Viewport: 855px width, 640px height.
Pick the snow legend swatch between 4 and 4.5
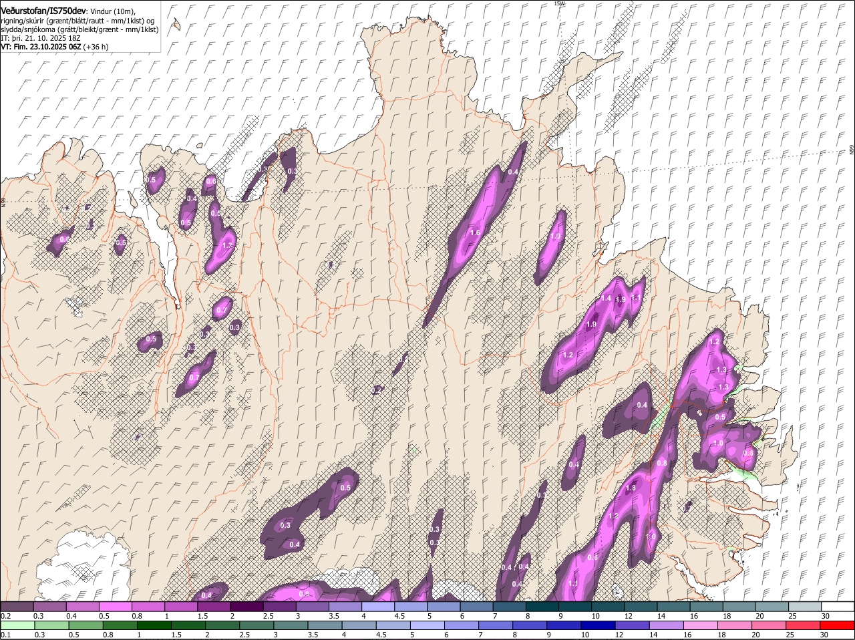tap(378, 607)
